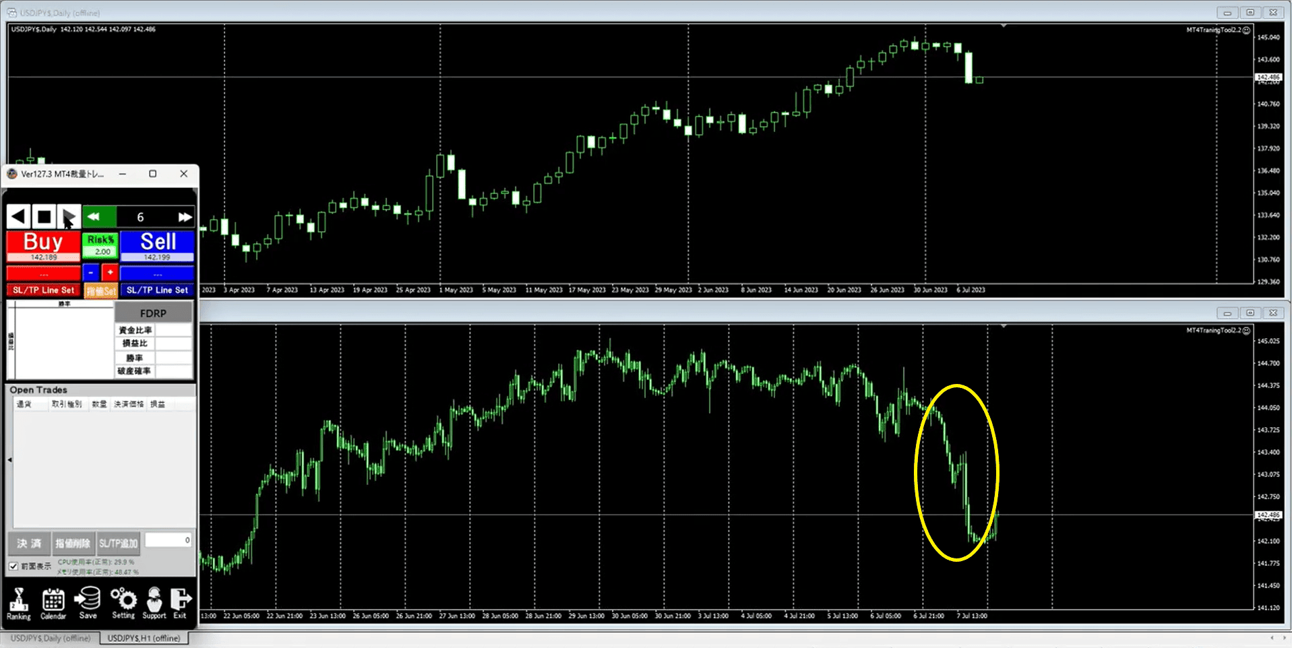Image resolution: width=1292 pixels, height=648 pixels.
Task: Step back with the left triangle button
Action: 18,217
